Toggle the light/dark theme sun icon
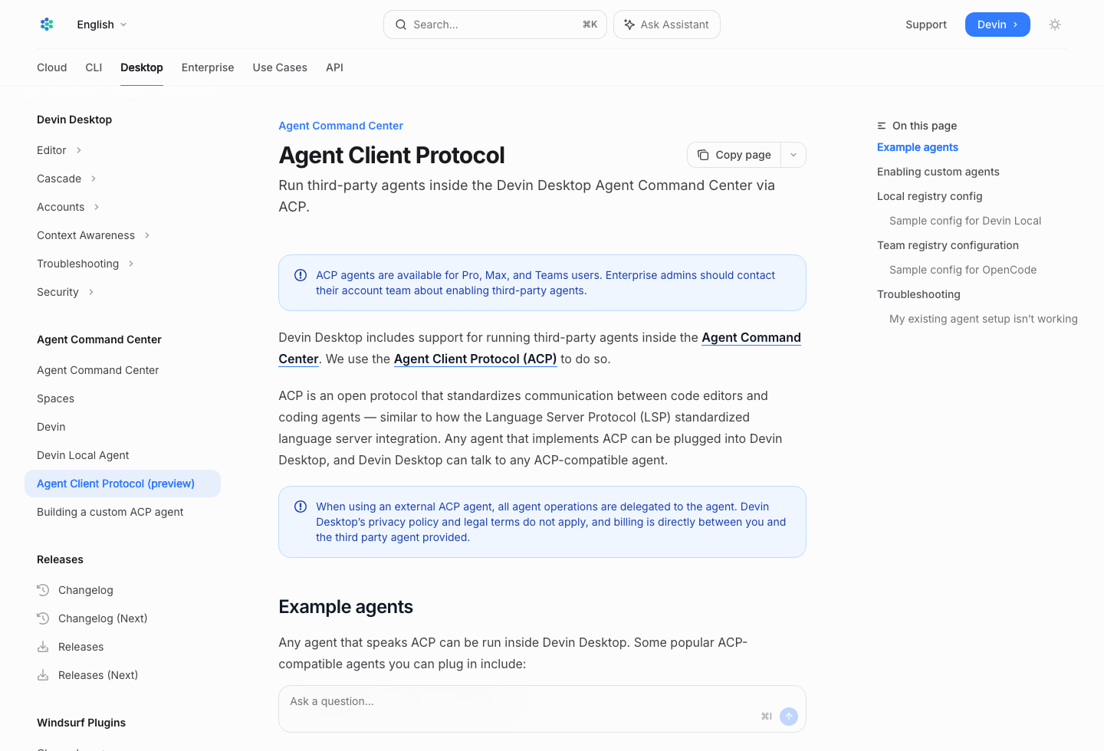1104x751 pixels. [1055, 25]
